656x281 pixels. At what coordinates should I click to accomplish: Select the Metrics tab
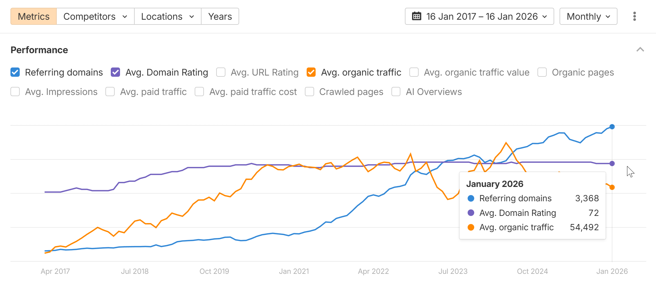[33, 16]
